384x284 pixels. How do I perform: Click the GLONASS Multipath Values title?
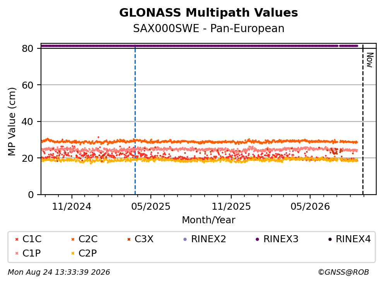(x=208, y=13)
